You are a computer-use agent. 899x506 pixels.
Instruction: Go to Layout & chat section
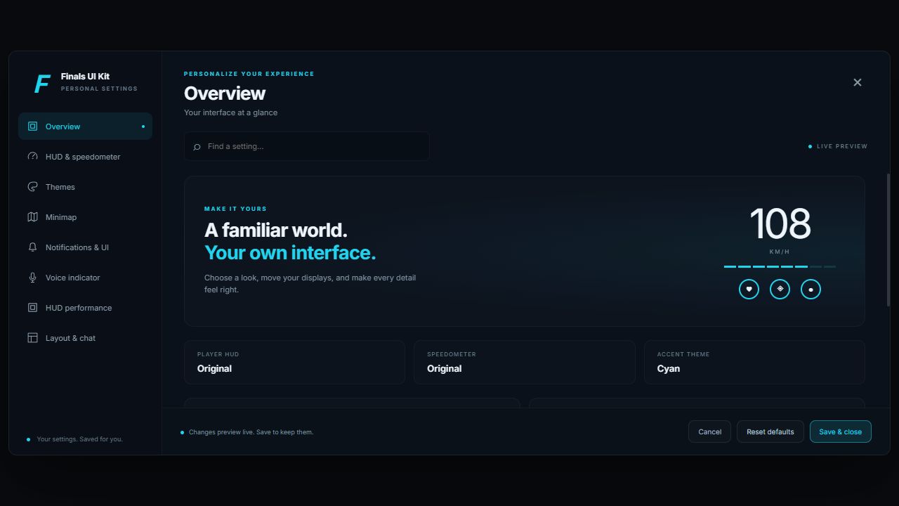coord(85,338)
